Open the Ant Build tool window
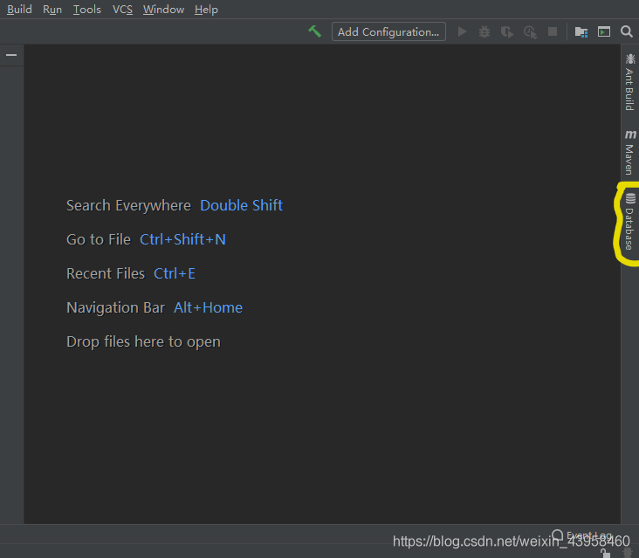The image size is (639, 558). click(629, 81)
